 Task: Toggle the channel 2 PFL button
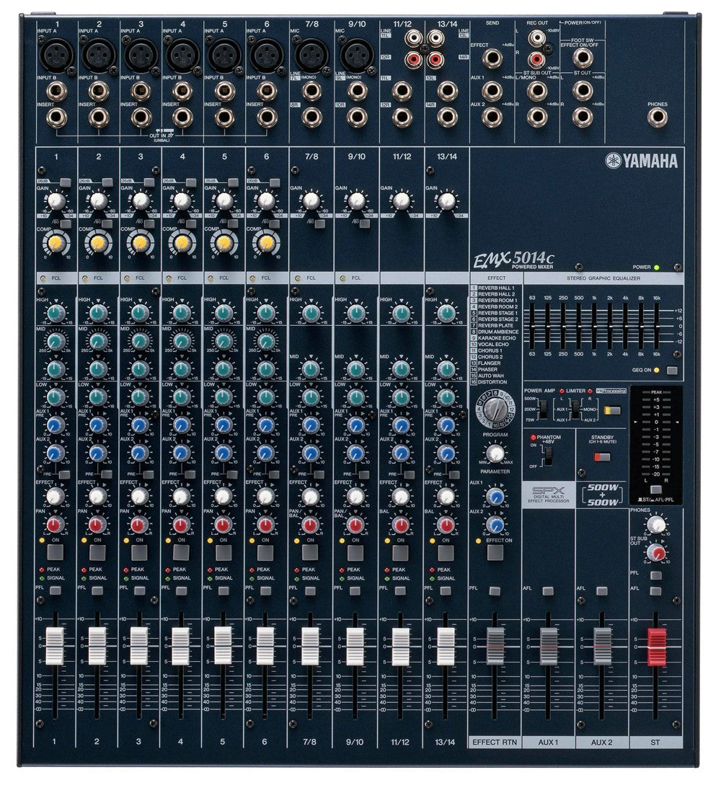tap(97, 590)
